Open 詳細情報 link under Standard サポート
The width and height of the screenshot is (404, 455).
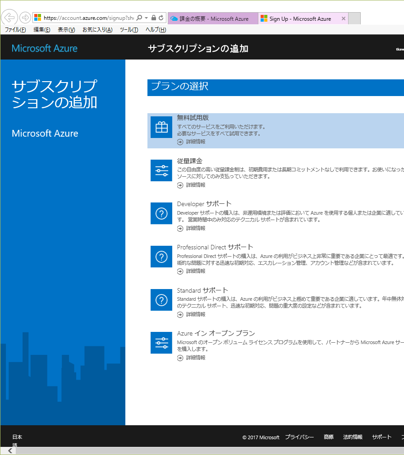click(196, 314)
